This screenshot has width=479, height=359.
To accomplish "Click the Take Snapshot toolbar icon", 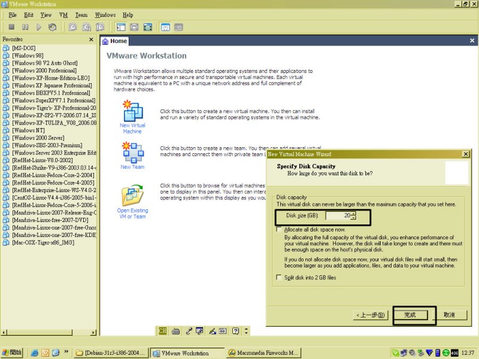I will 72,27.
